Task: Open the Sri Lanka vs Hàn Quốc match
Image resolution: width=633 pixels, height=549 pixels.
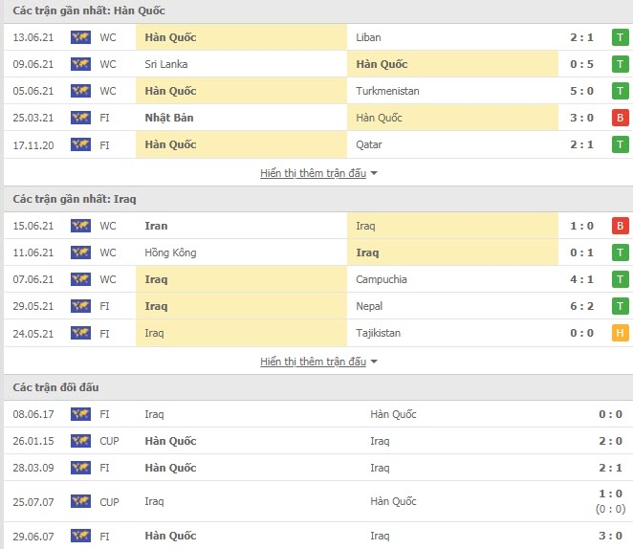Action: pos(316,64)
